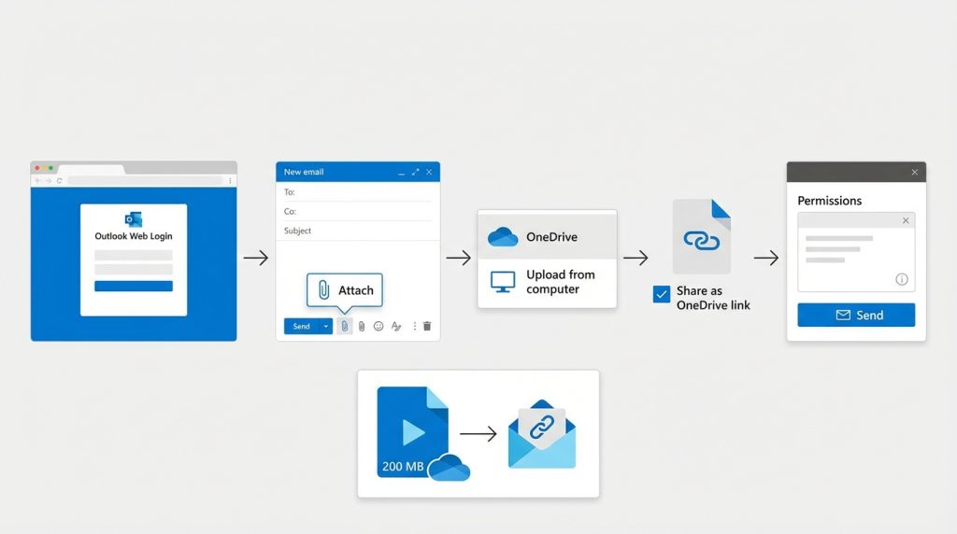
Task: Click Send in the Permissions dialog
Action: pyautogui.click(x=856, y=316)
